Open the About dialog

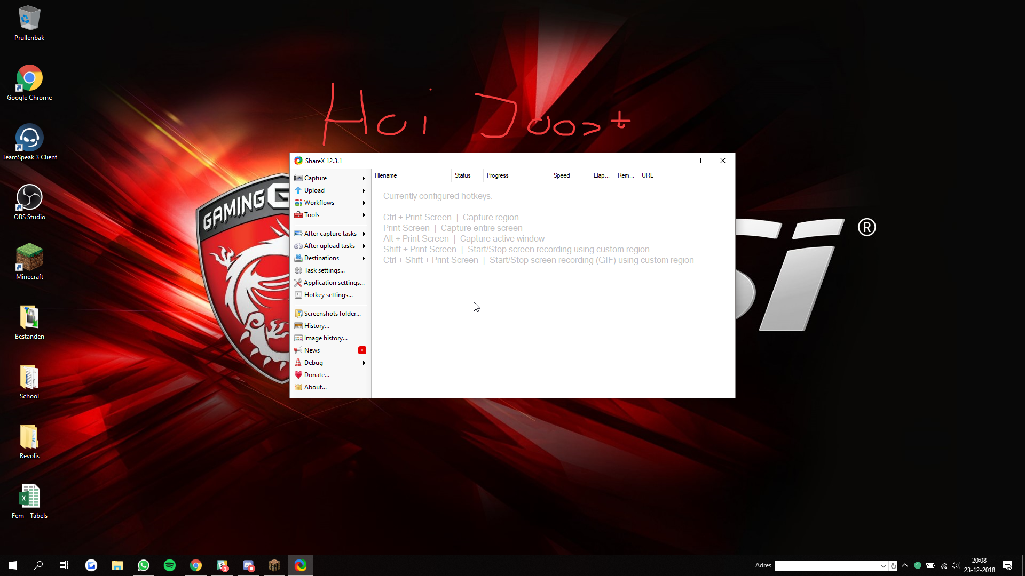pyautogui.click(x=315, y=387)
